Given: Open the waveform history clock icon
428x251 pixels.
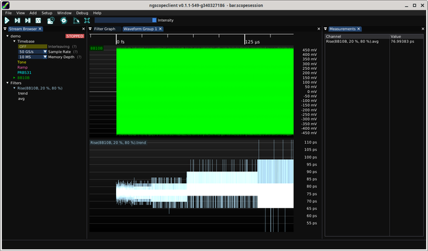Looking at the screenshot, I should click(x=51, y=21).
